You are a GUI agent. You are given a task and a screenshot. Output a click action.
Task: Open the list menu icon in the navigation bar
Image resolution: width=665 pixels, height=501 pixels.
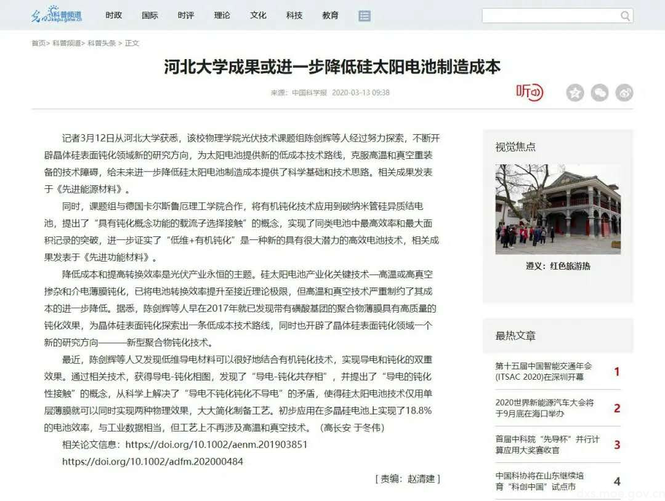[x=365, y=15]
